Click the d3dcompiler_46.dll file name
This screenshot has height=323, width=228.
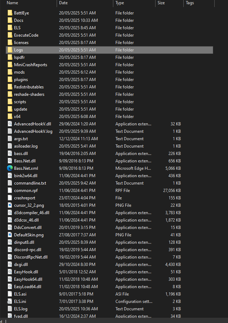(x=32, y=213)
